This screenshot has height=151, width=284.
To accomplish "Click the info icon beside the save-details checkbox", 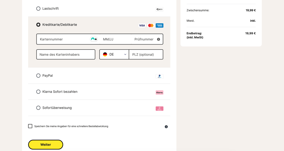I will [166, 127].
